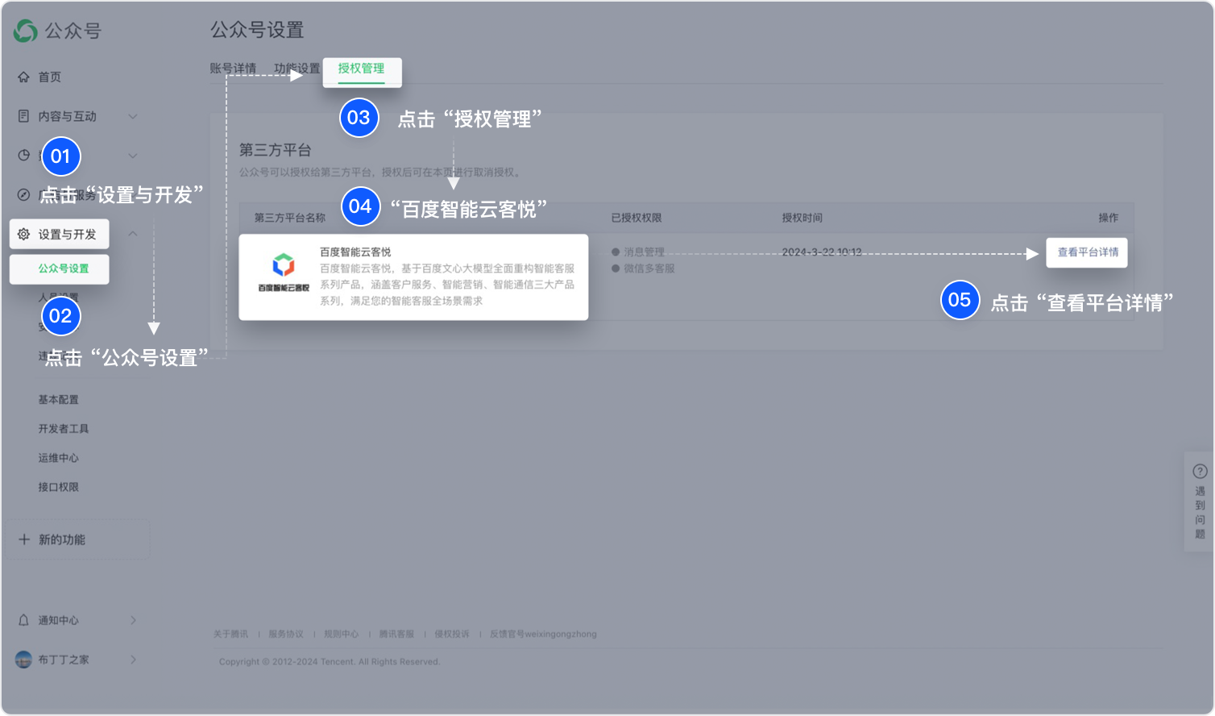Click the bell icon beside 通知中心

23,620
